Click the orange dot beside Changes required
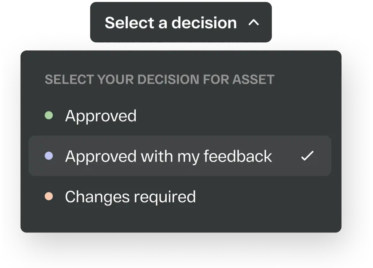The height and width of the screenshot is (268, 373). (x=49, y=197)
